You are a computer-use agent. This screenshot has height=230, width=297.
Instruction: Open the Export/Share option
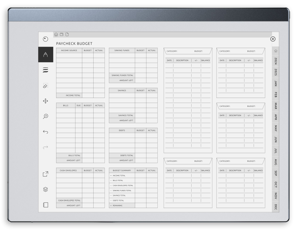45,174
